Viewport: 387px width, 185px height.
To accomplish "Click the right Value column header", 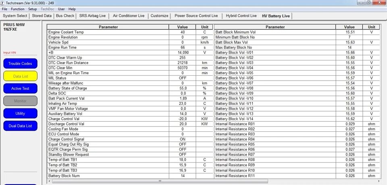I will [349, 27].
